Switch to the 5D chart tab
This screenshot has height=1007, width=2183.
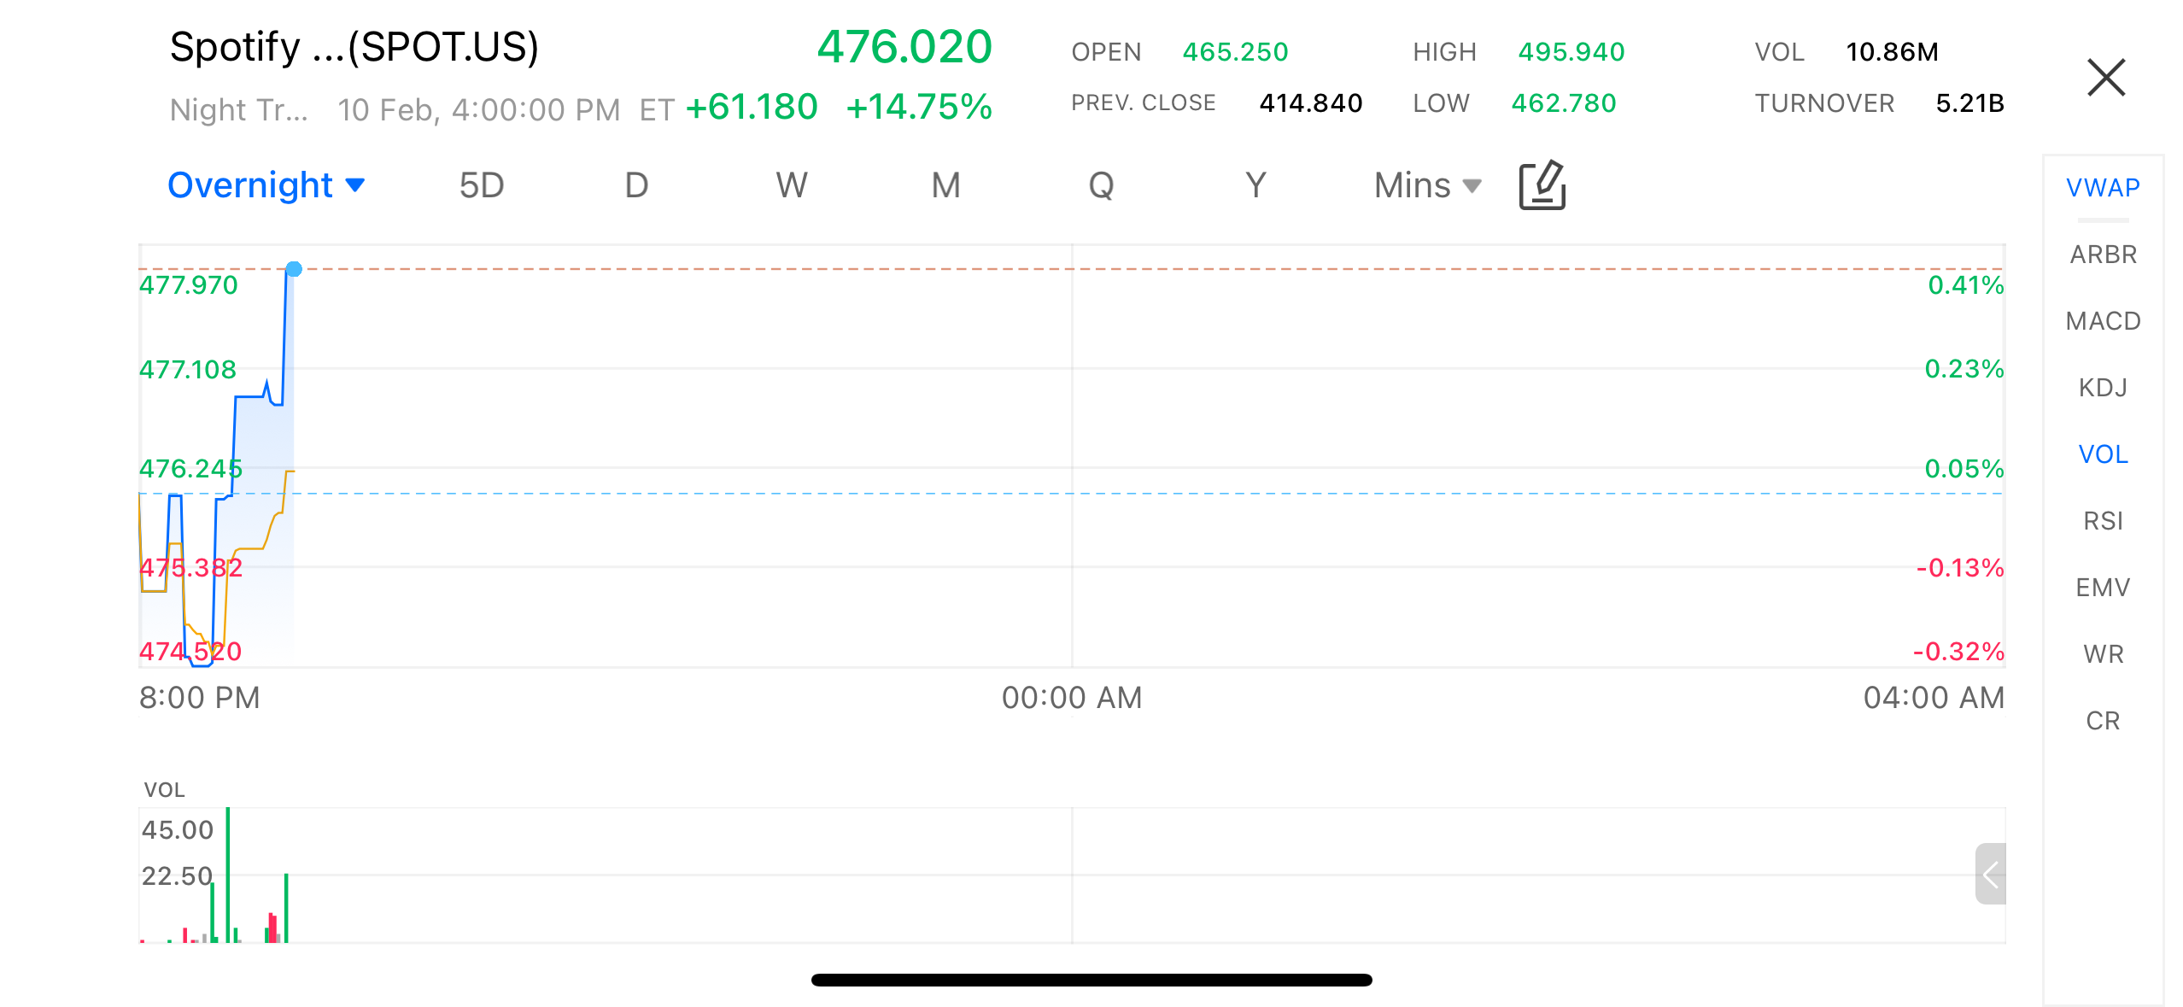pyautogui.click(x=482, y=185)
